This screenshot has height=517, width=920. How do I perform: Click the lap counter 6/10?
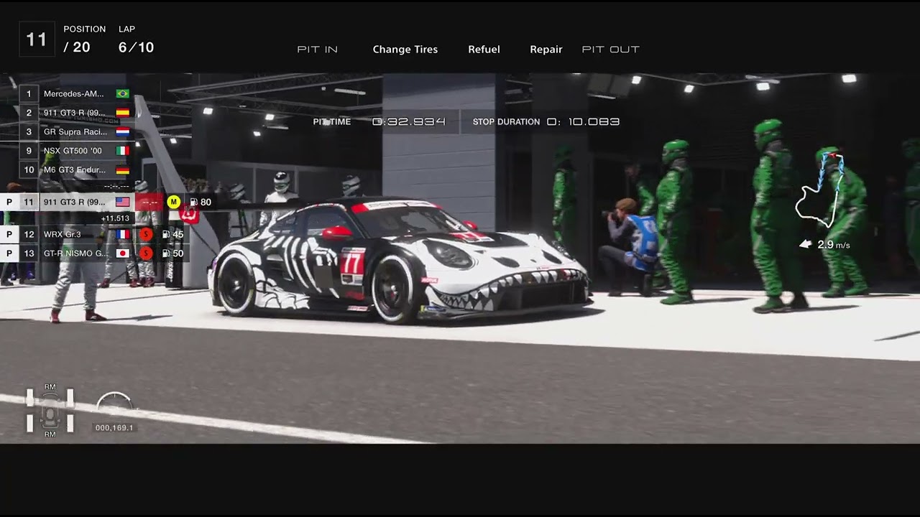(x=136, y=48)
